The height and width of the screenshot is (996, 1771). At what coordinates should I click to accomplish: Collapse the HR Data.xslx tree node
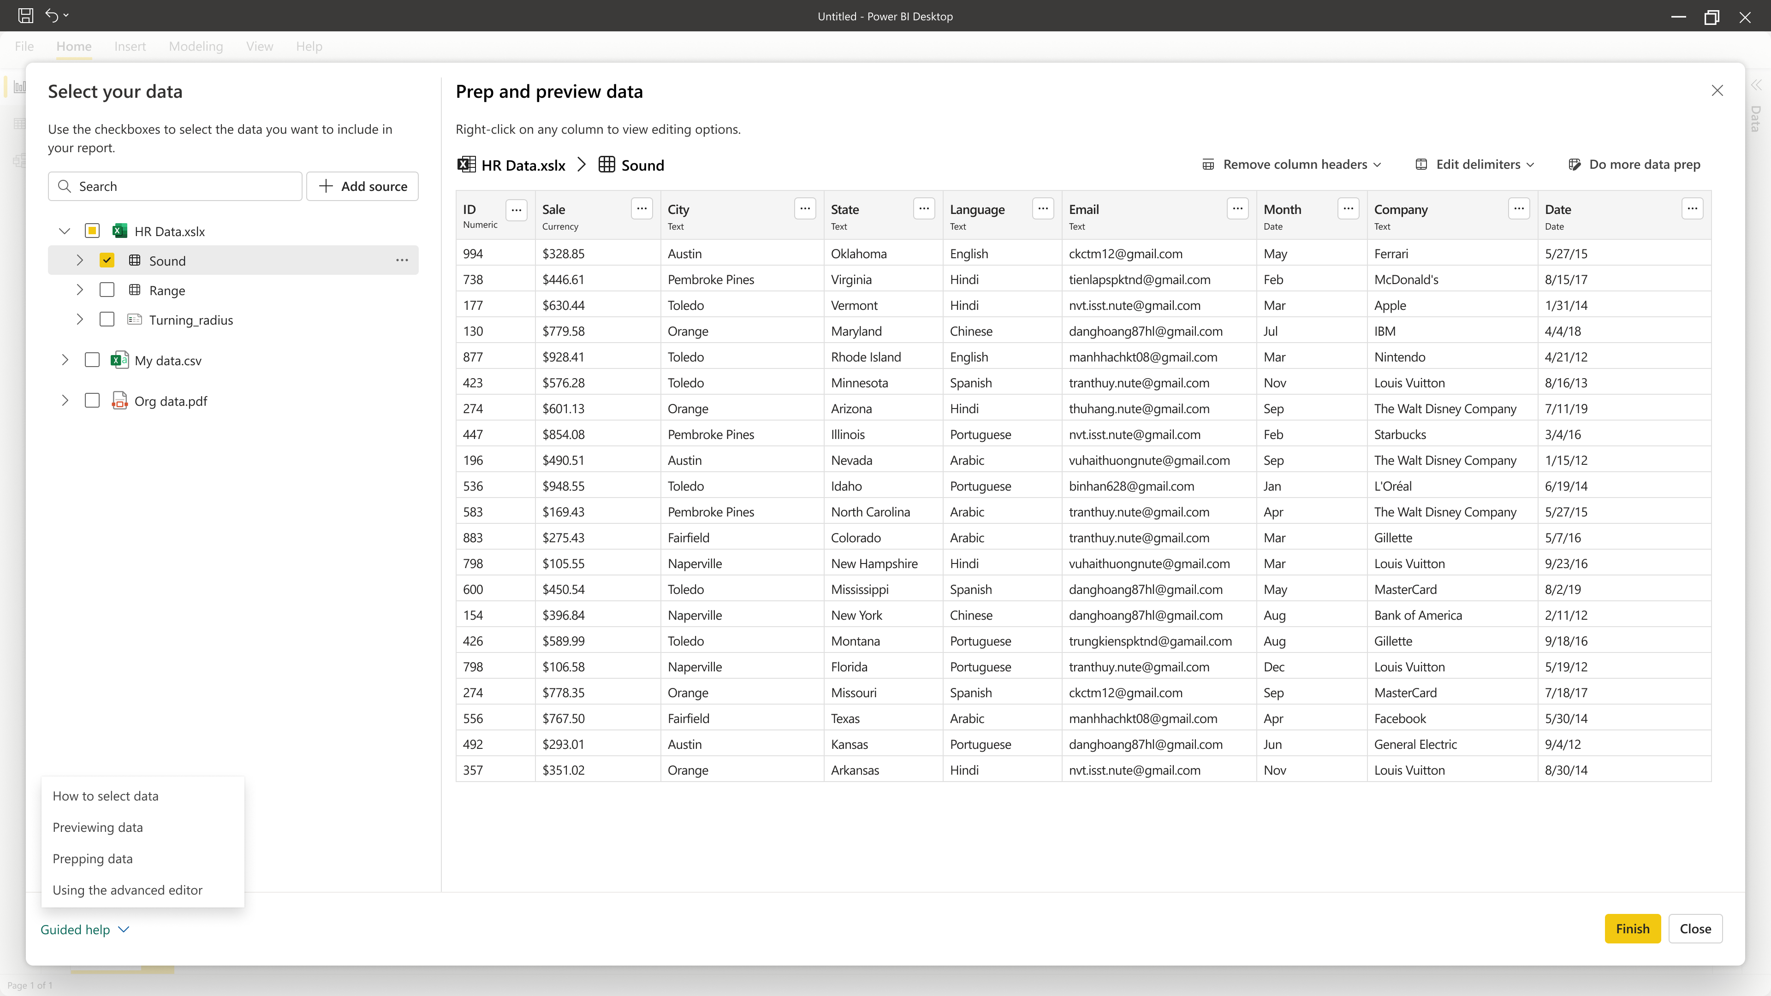(65, 231)
